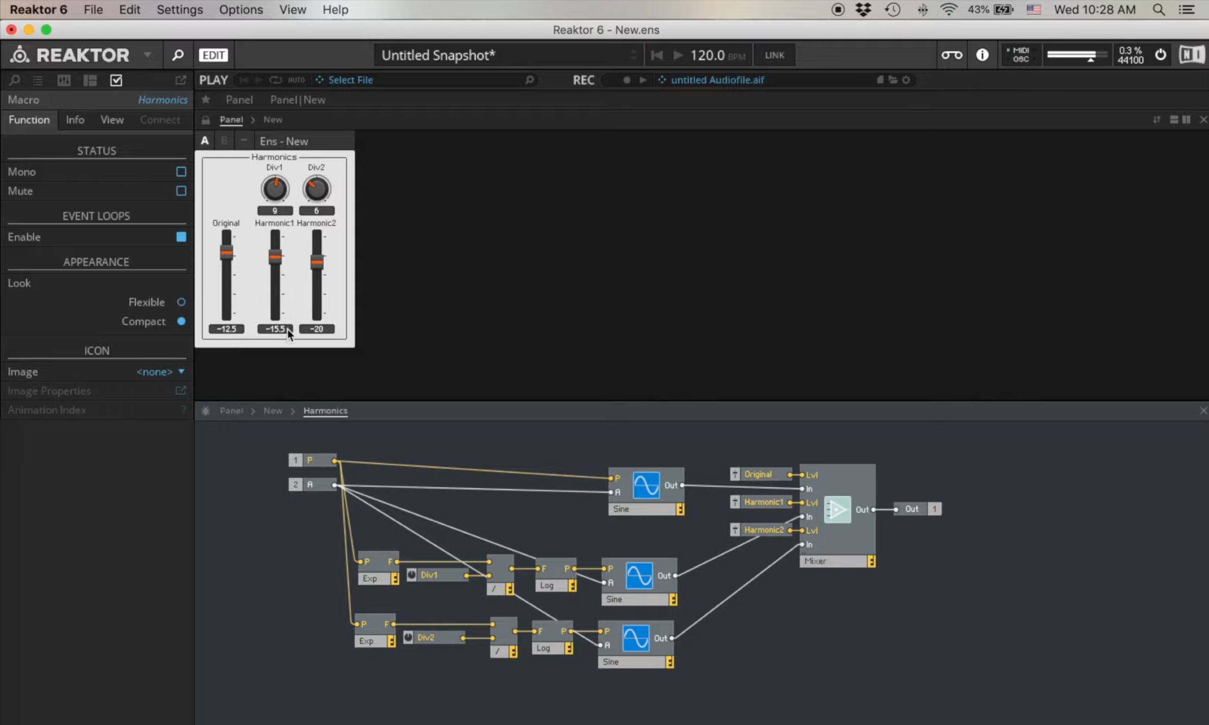Viewport: 1209px width, 725px height.
Task: Select the Flexible appearance radio button
Action: tap(181, 302)
